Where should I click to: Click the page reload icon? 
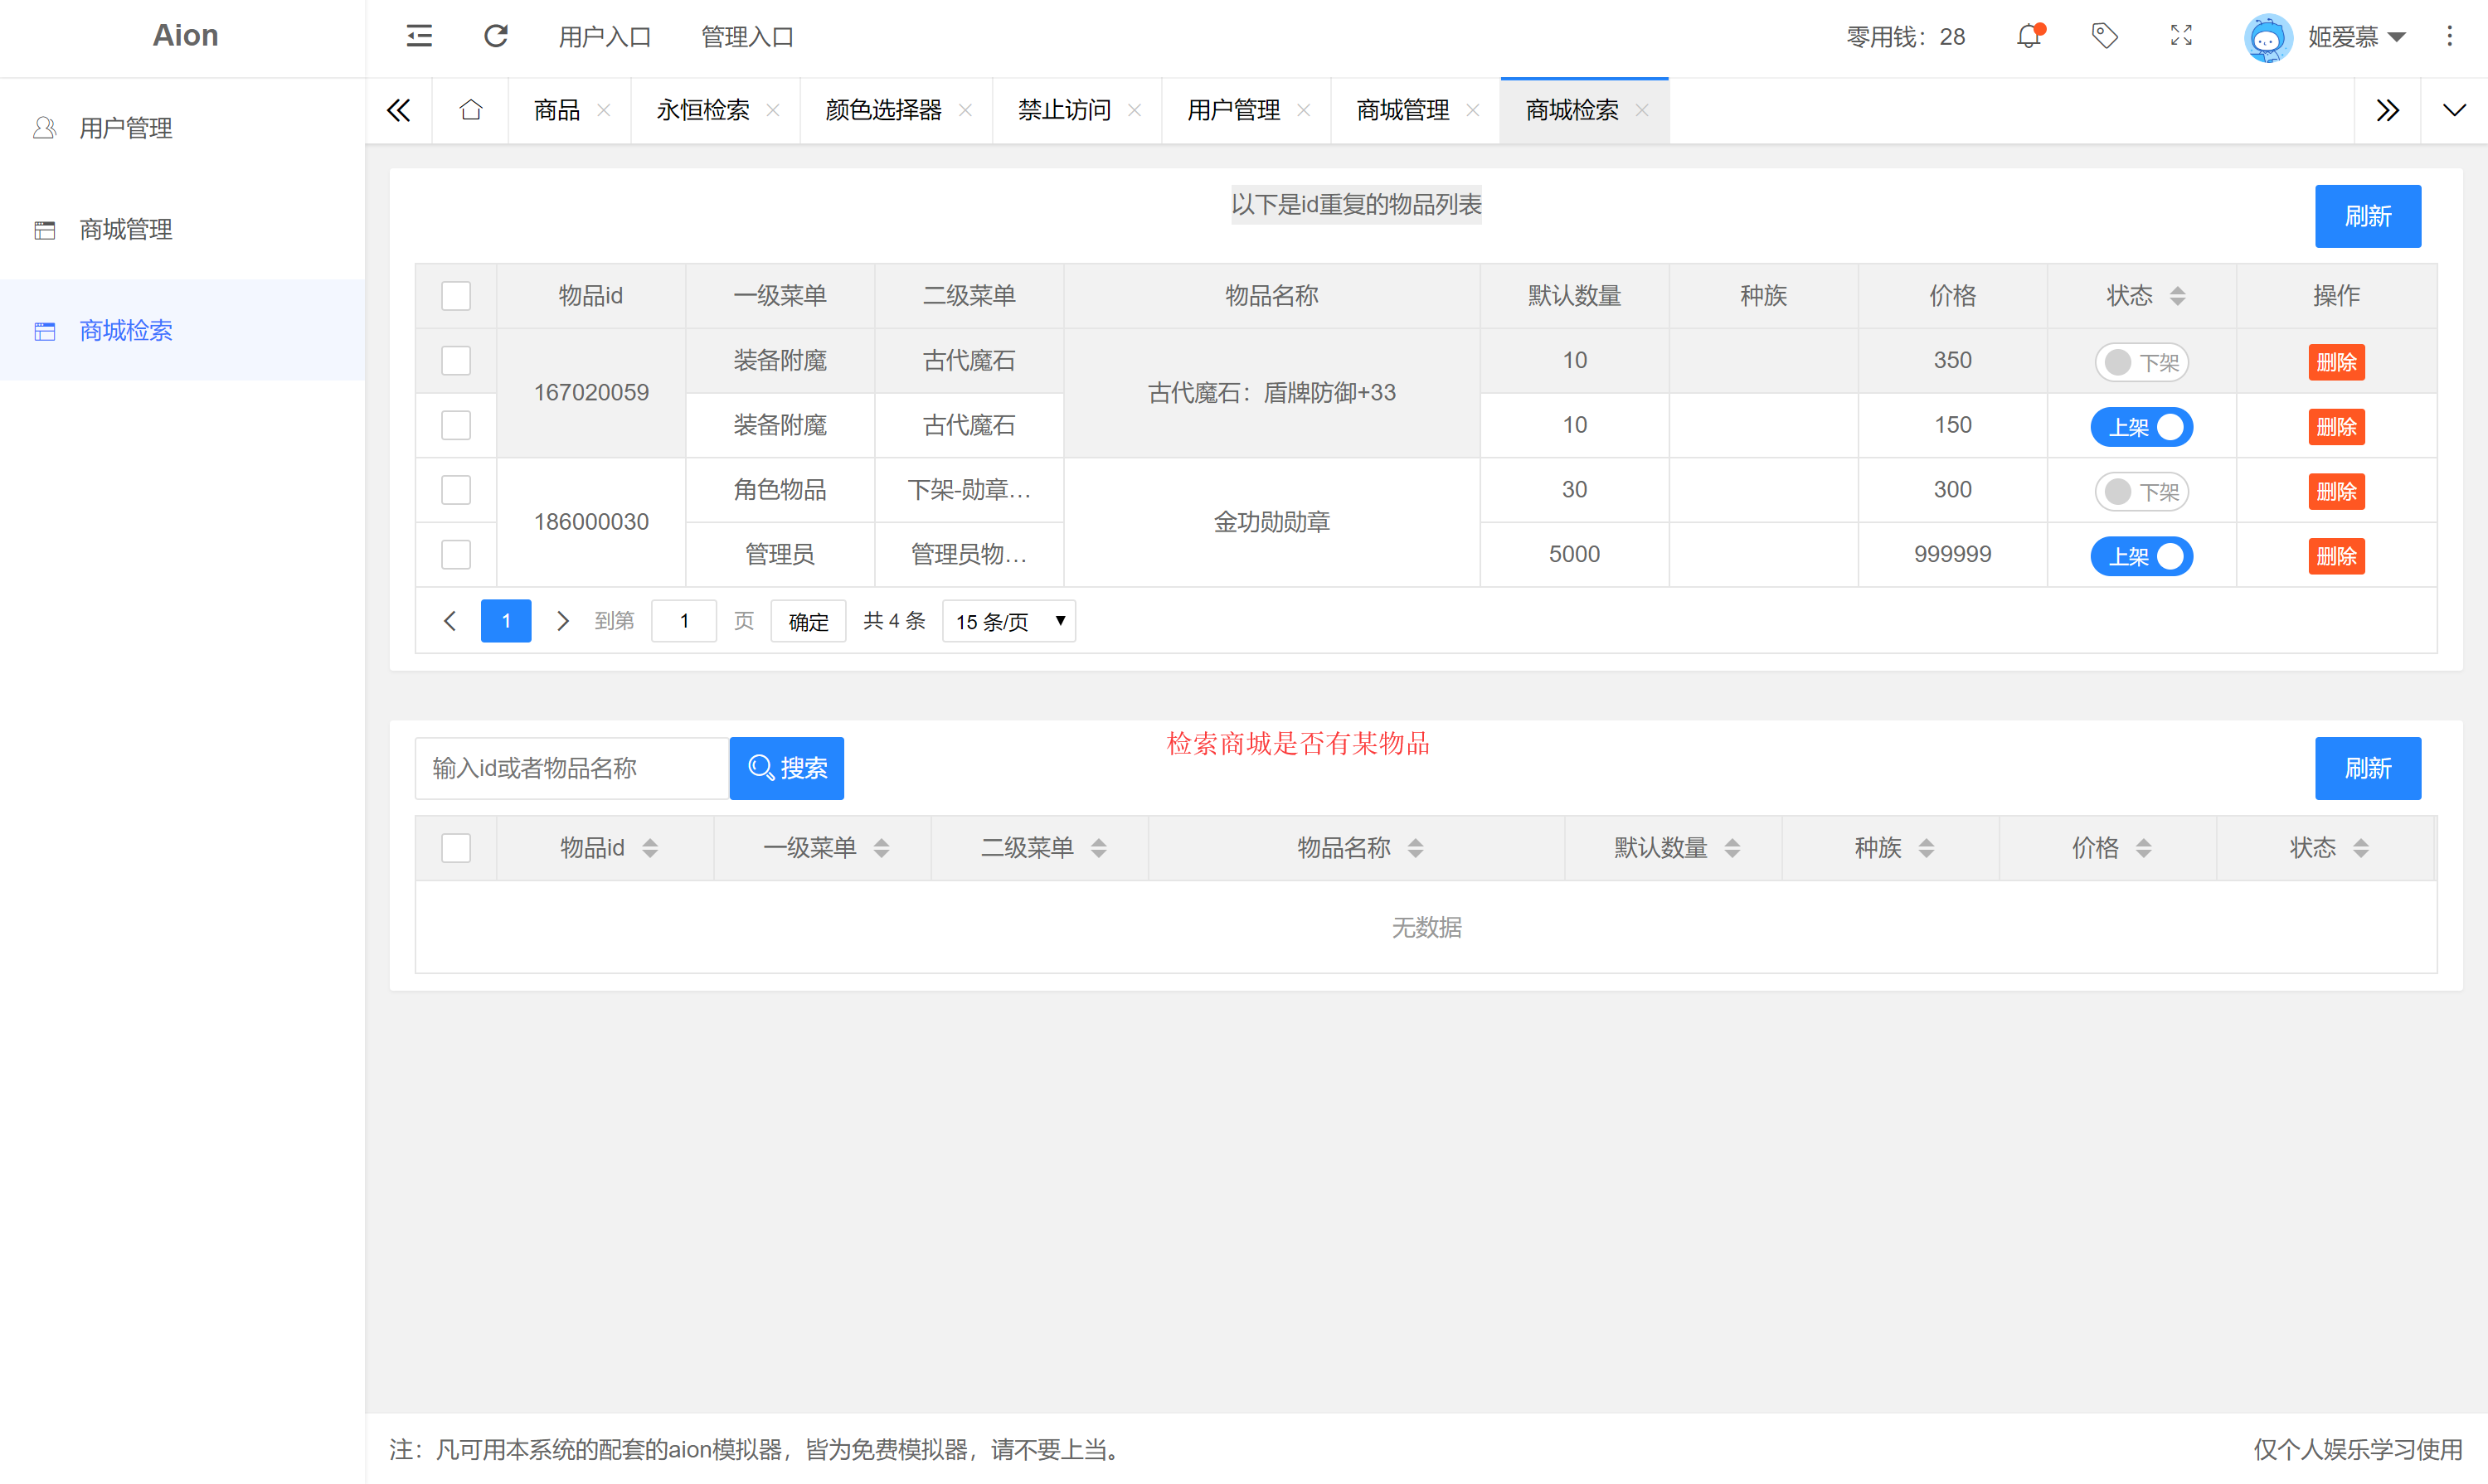click(496, 37)
